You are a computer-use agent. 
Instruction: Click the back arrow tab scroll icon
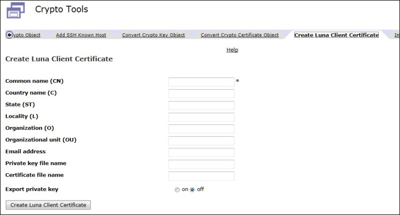9,35
